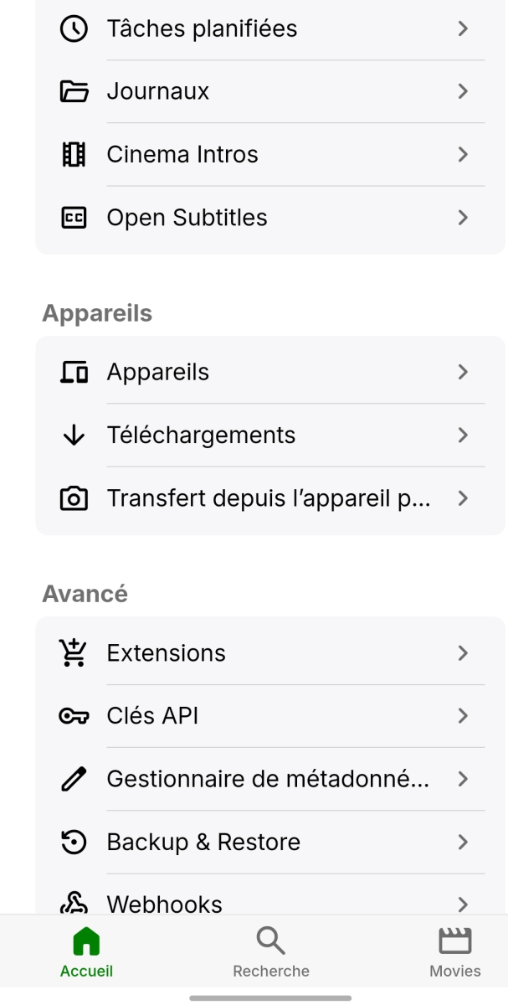Image resolution: width=508 pixels, height=1005 pixels.
Task: Click the Webhooks icon at the bottom list
Action: tap(74, 900)
